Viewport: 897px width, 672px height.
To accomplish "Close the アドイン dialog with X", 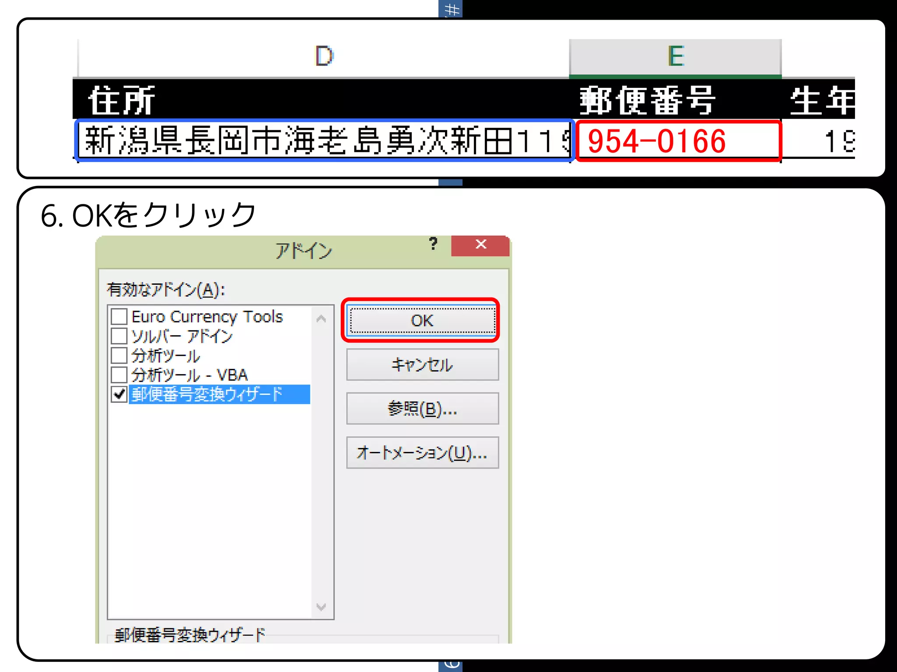I will 480,245.
